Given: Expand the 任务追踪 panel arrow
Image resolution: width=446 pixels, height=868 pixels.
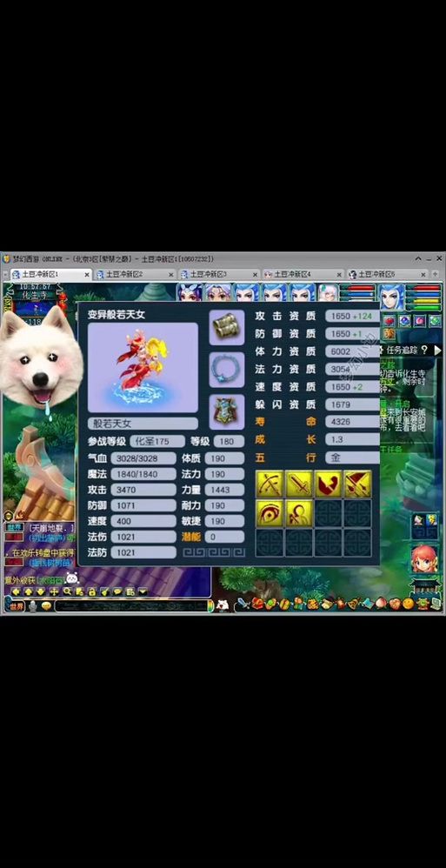Looking at the screenshot, I should 437,350.
